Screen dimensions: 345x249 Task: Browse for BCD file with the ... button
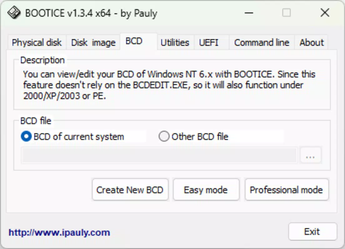(310, 155)
